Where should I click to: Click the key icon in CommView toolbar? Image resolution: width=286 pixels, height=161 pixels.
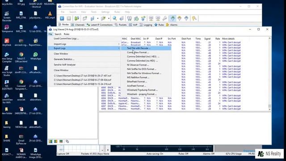tap(194, 18)
